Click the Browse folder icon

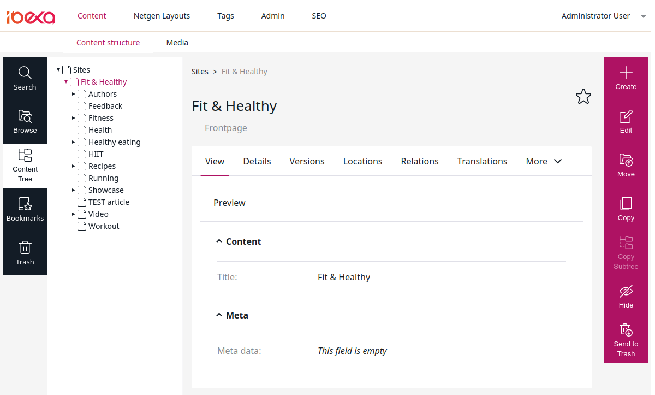25,116
